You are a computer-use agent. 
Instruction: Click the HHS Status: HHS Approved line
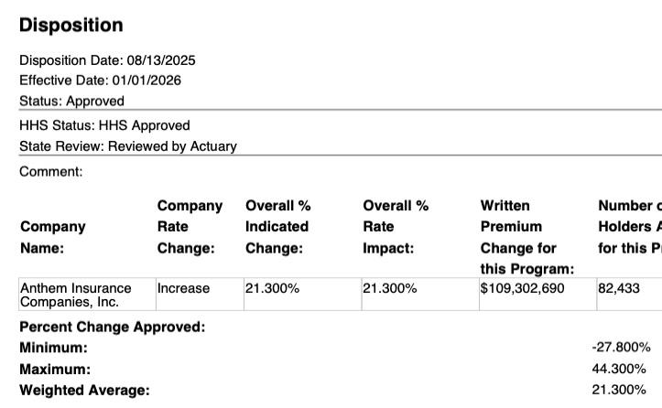point(104,125)
